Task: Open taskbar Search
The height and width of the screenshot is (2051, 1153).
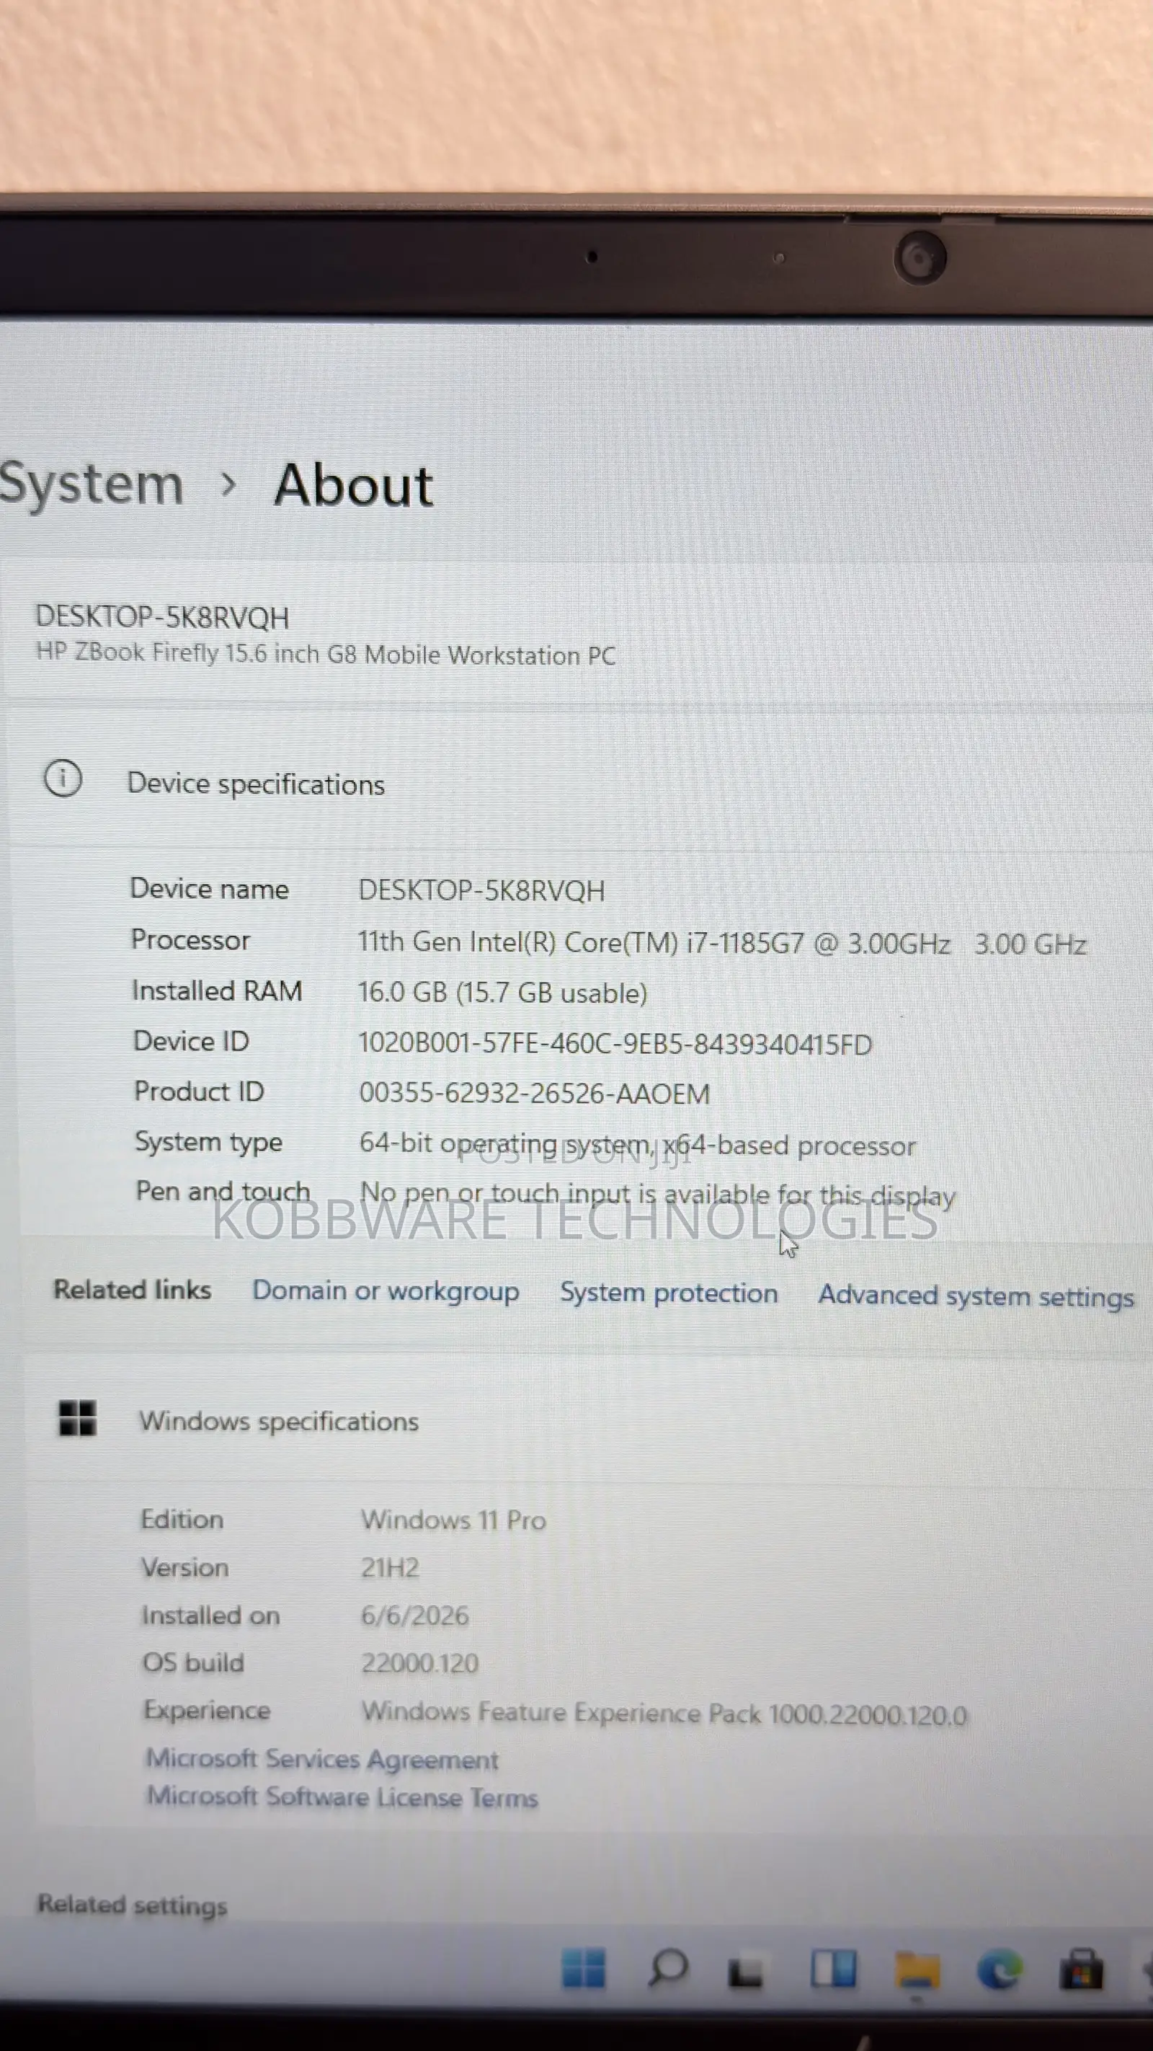Action: pyautogui.click(x=667, y=1968)
